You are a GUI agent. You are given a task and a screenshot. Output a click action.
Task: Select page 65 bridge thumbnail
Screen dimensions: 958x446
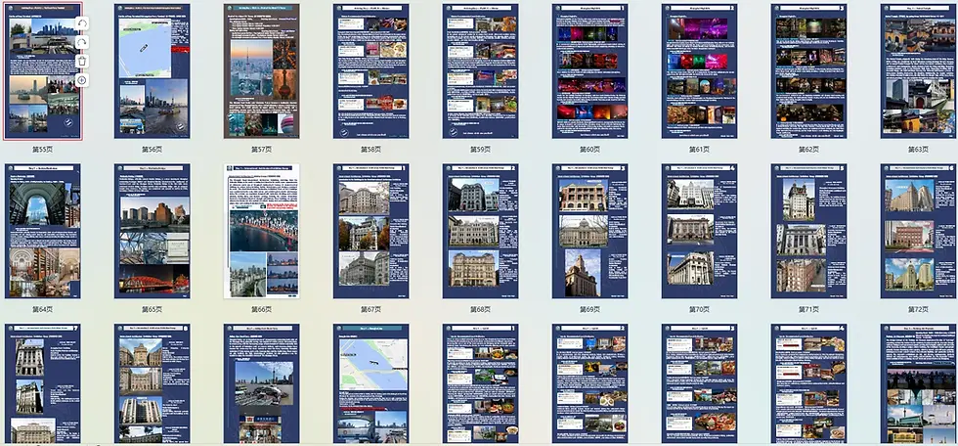[152, 231]
